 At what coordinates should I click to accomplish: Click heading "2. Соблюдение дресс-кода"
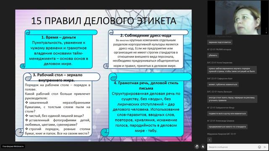146,35
